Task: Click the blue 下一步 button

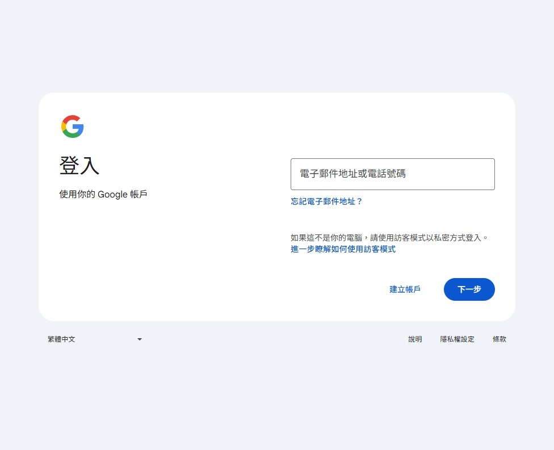Action: (469, 289)
